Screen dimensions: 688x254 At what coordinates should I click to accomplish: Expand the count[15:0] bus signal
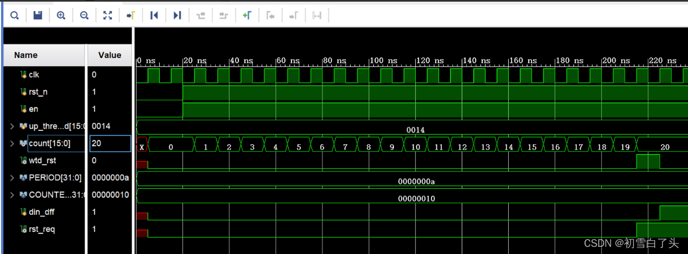(12, 144)
